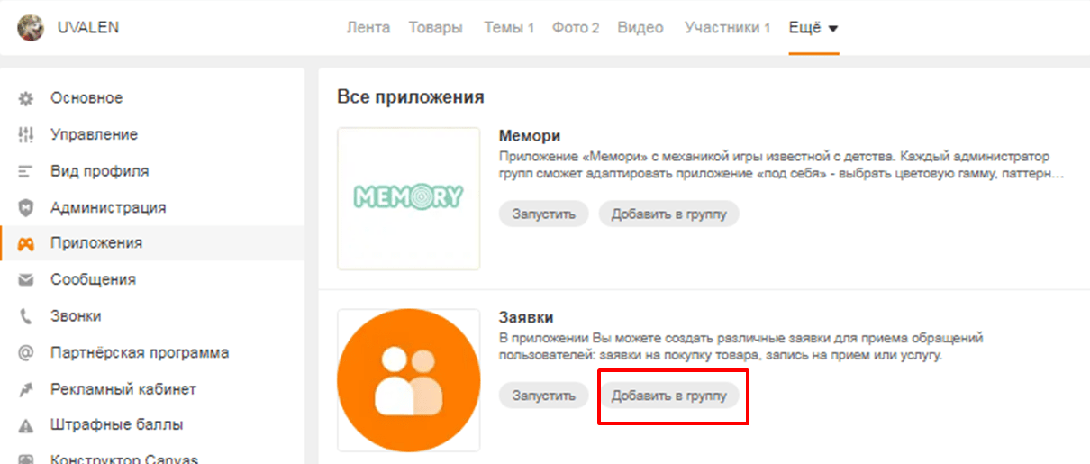Add the Заявки app to group

669,396
